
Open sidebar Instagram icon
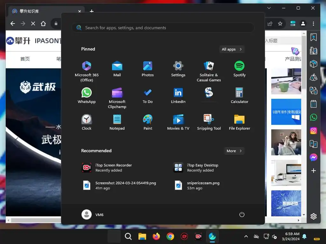pyautogui.click(x=314, y=131)
